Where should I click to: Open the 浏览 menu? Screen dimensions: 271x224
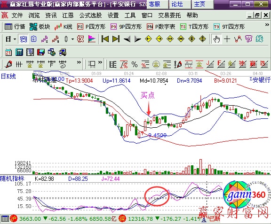[x=34, y=15]
